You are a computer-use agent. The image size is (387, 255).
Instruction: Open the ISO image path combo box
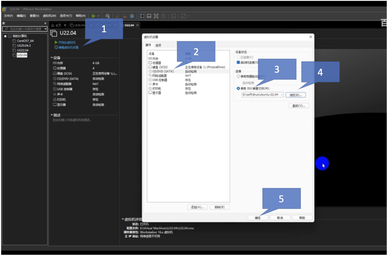(x=263, y=95)
